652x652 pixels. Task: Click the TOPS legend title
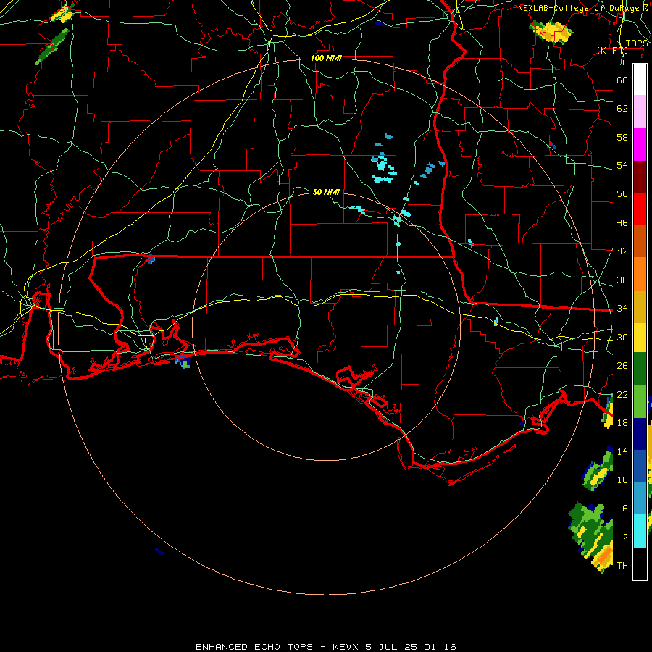pos(637,43)
